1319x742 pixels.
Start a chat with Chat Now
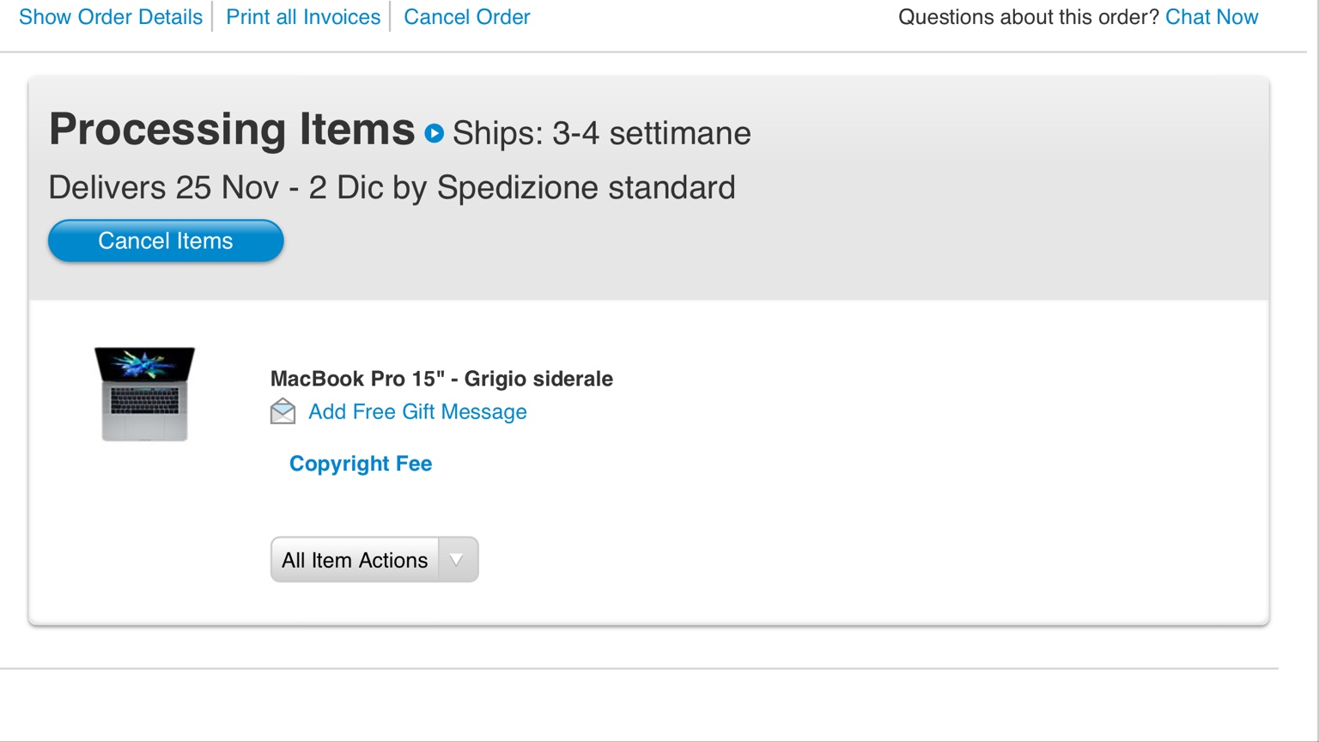click(x=1211, y=17)
